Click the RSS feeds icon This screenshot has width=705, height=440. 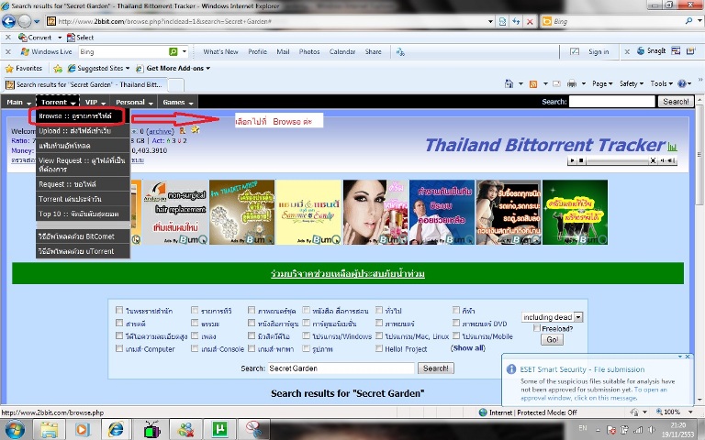[533, 84]
